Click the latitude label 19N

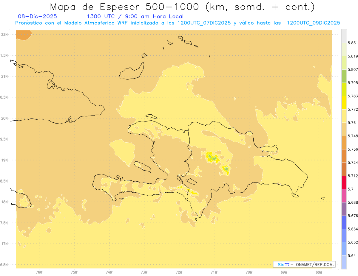click(5, 160)
